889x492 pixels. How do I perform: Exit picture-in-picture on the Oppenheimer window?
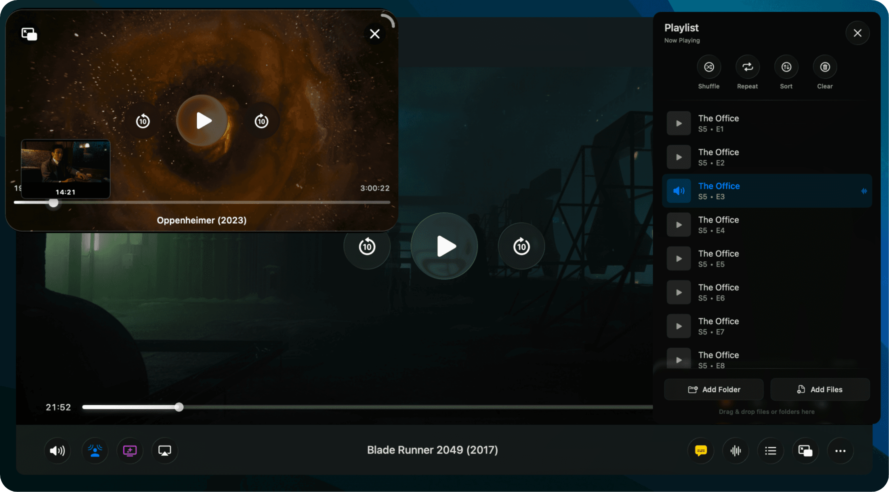29,33
